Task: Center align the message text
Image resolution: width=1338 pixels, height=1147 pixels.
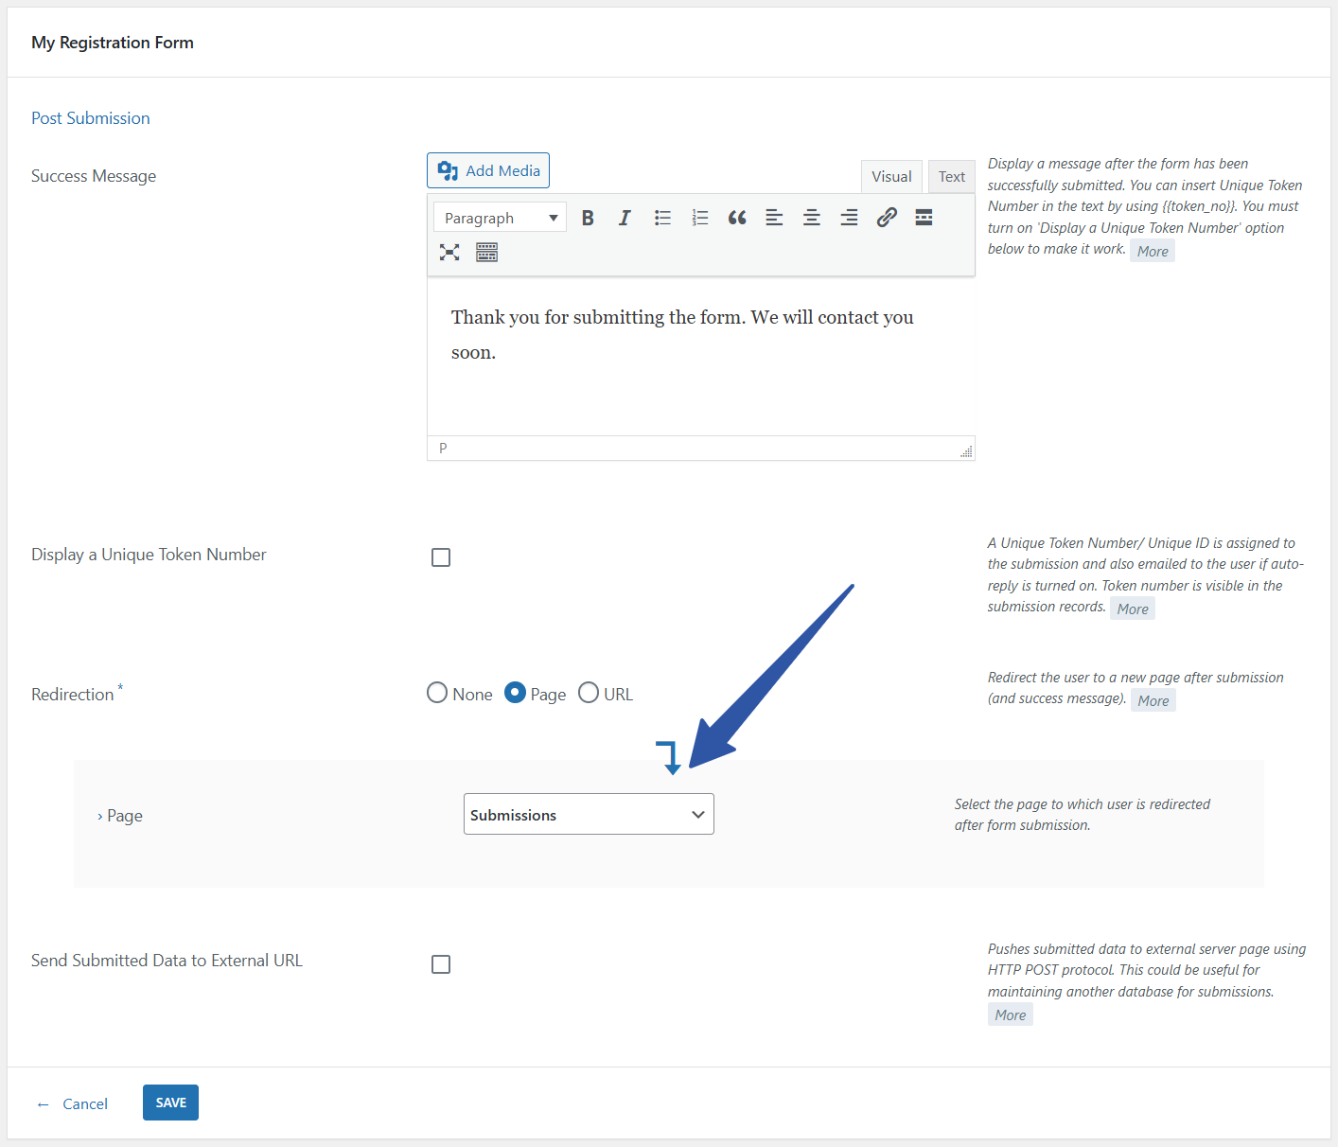Action: (x=812, y=218)
